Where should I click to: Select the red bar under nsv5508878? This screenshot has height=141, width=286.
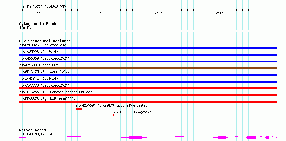[x=148, y=102]
